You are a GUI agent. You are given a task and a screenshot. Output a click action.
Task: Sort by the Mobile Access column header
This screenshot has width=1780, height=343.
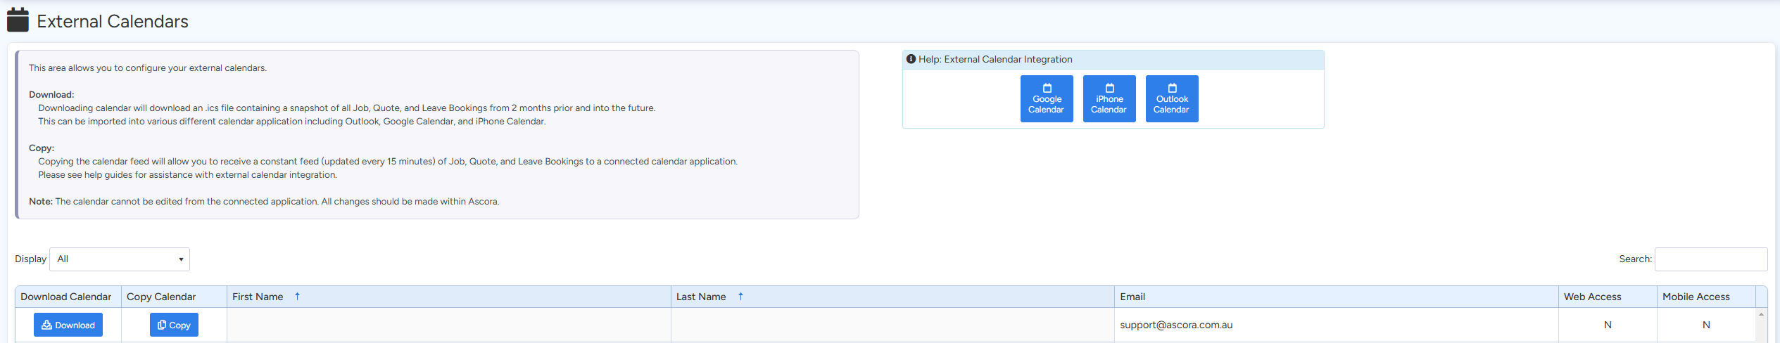pos(1696,297)
